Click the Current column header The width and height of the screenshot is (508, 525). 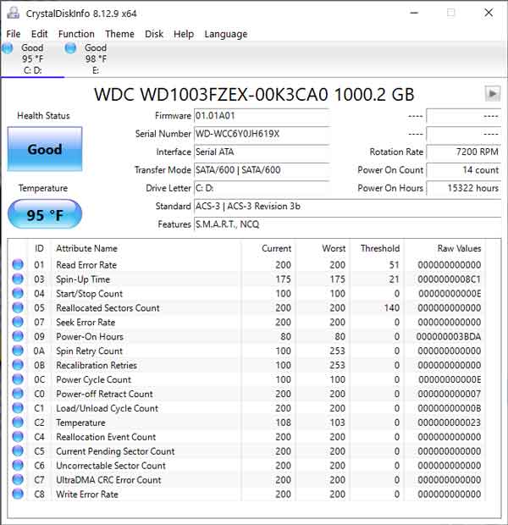276,248
